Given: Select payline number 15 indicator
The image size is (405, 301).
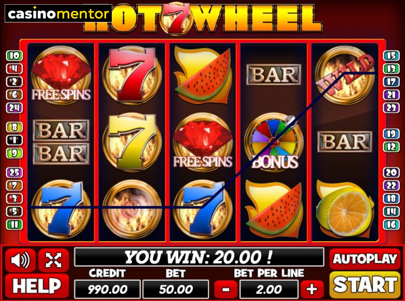Looking at the screenshot, I should click(x=391, y=56).
